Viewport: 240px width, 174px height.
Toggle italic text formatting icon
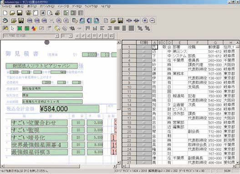100,36
